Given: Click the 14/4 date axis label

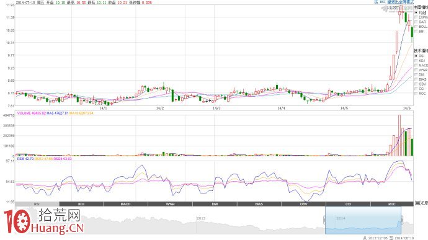Looking at the screenshot, I should (281, 109).
